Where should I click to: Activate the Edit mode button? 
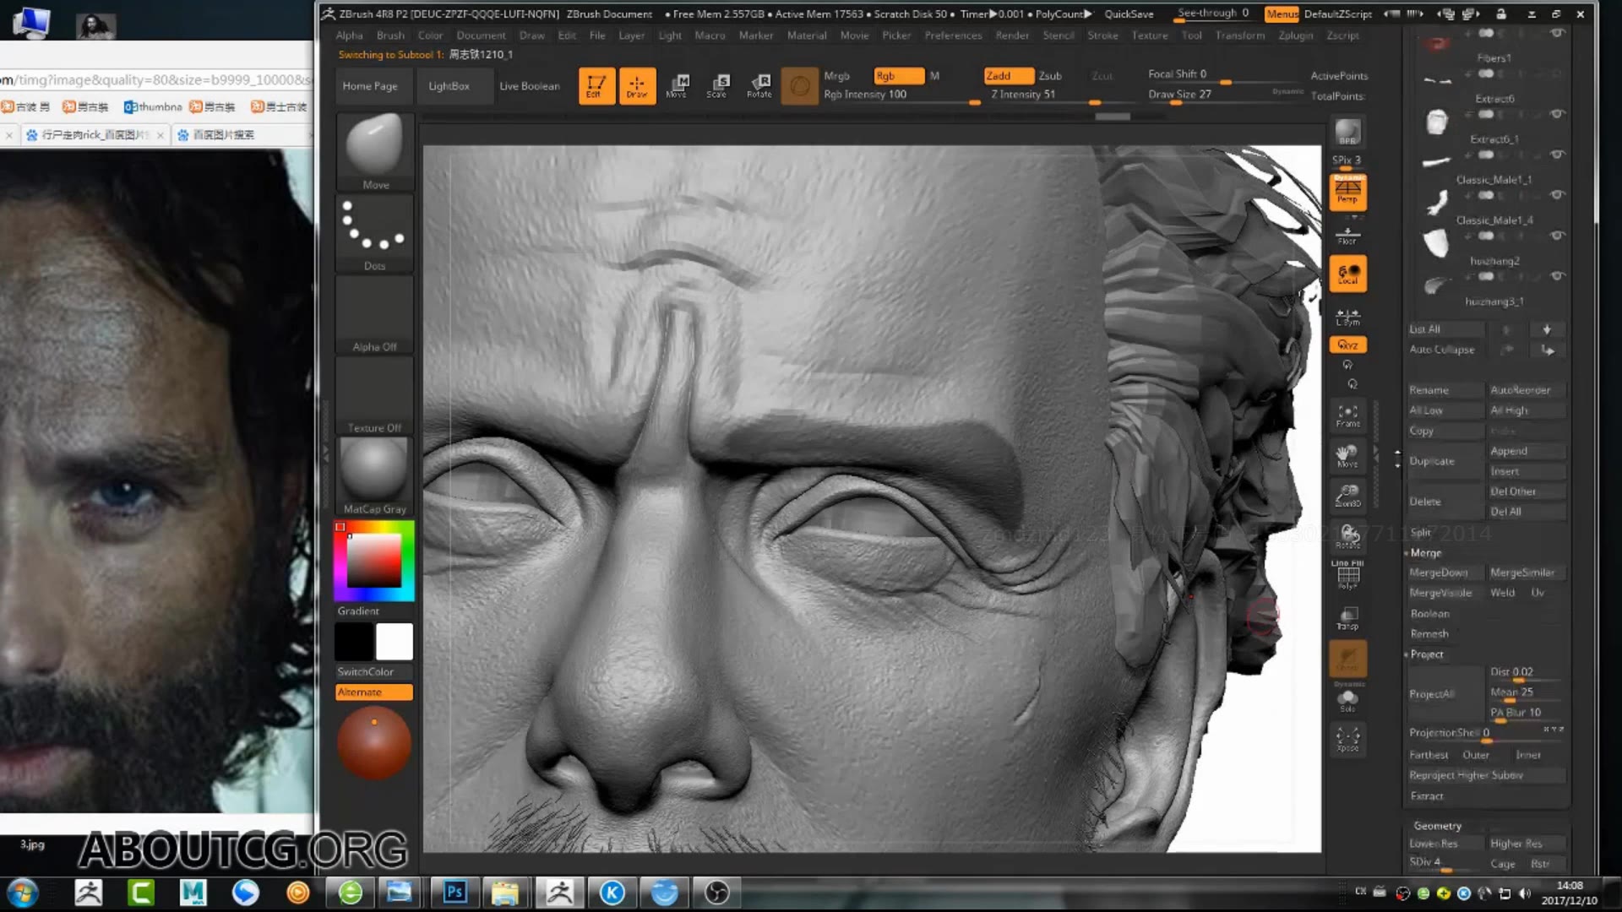(x=596, y=85)
